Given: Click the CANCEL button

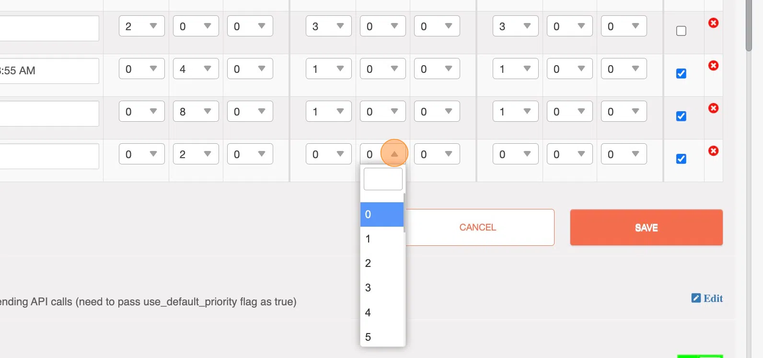Looking at the screenshot, I should coord(478,227).
